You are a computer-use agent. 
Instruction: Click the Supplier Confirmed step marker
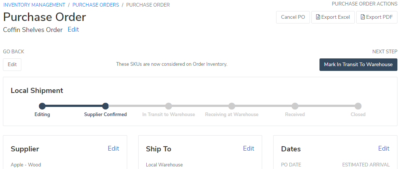106,106
